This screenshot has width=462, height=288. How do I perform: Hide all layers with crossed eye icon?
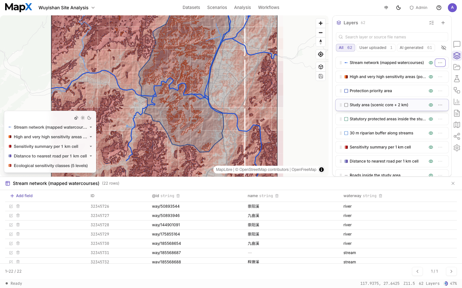(x=444, y=48)
